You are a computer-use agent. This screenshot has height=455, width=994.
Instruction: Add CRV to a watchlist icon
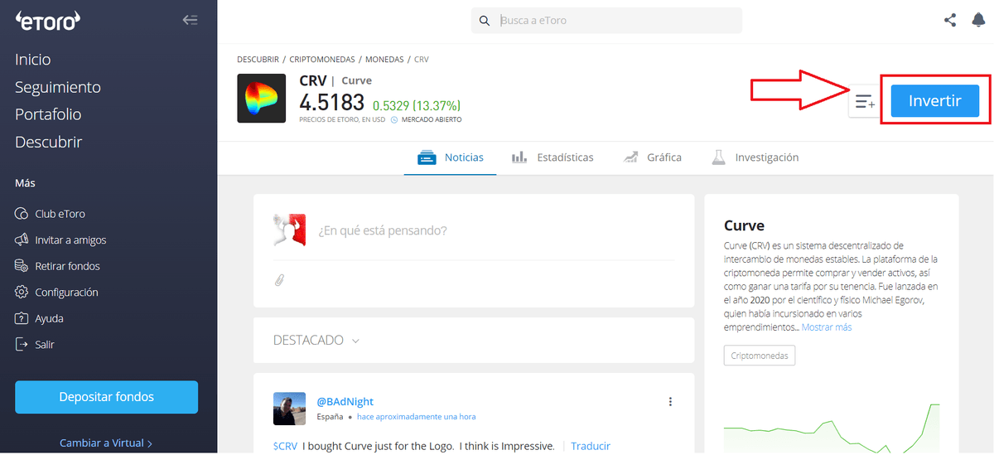tap(865, 102)
